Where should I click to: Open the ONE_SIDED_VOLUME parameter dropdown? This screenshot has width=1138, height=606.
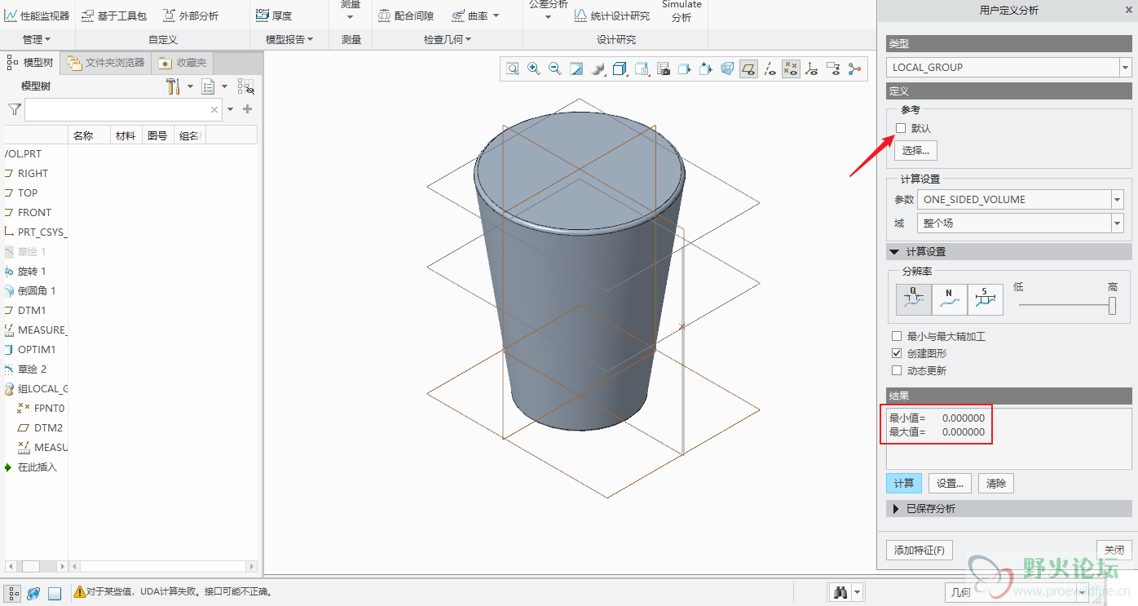[1117, 199]
